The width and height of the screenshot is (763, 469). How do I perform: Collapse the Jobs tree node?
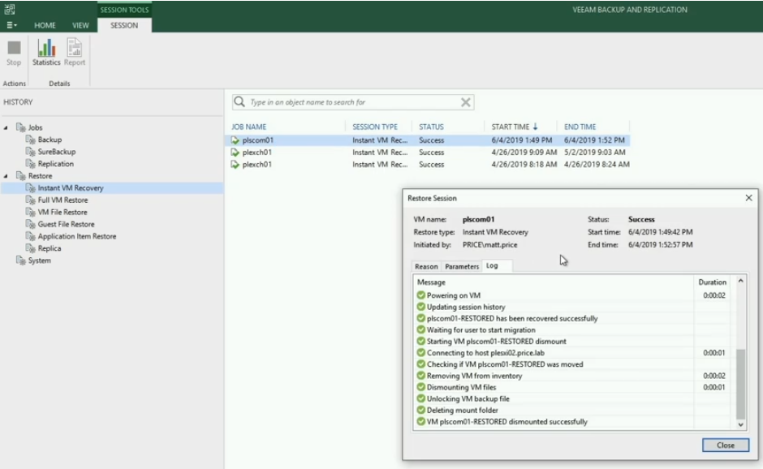(6, 127)
